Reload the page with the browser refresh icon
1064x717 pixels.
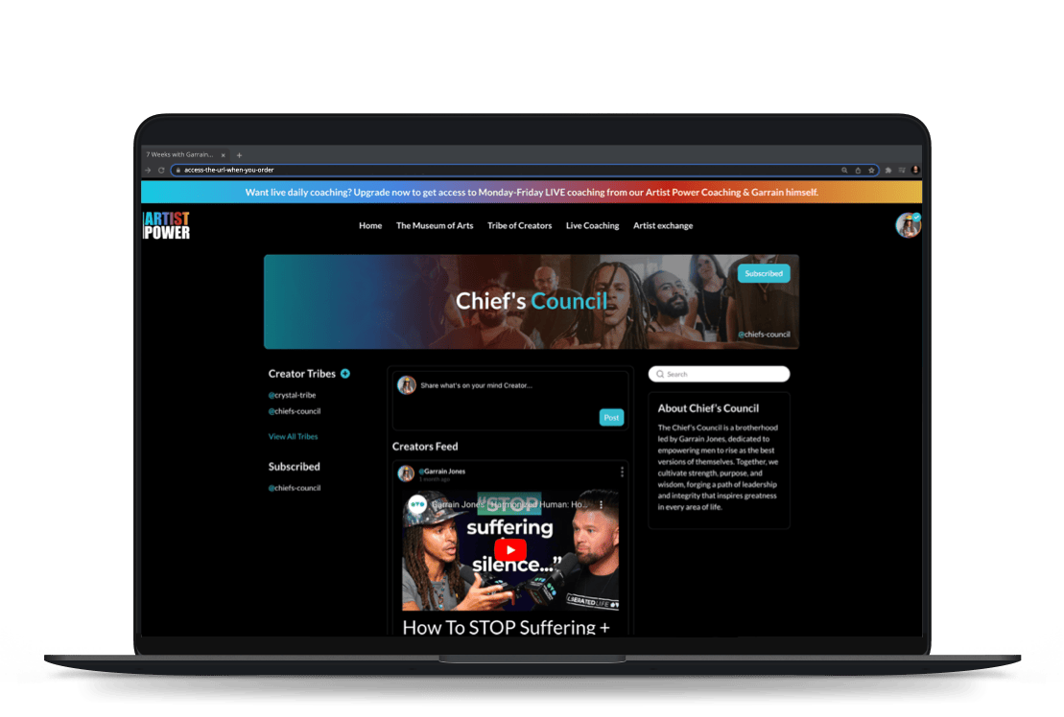pos(161,170)
